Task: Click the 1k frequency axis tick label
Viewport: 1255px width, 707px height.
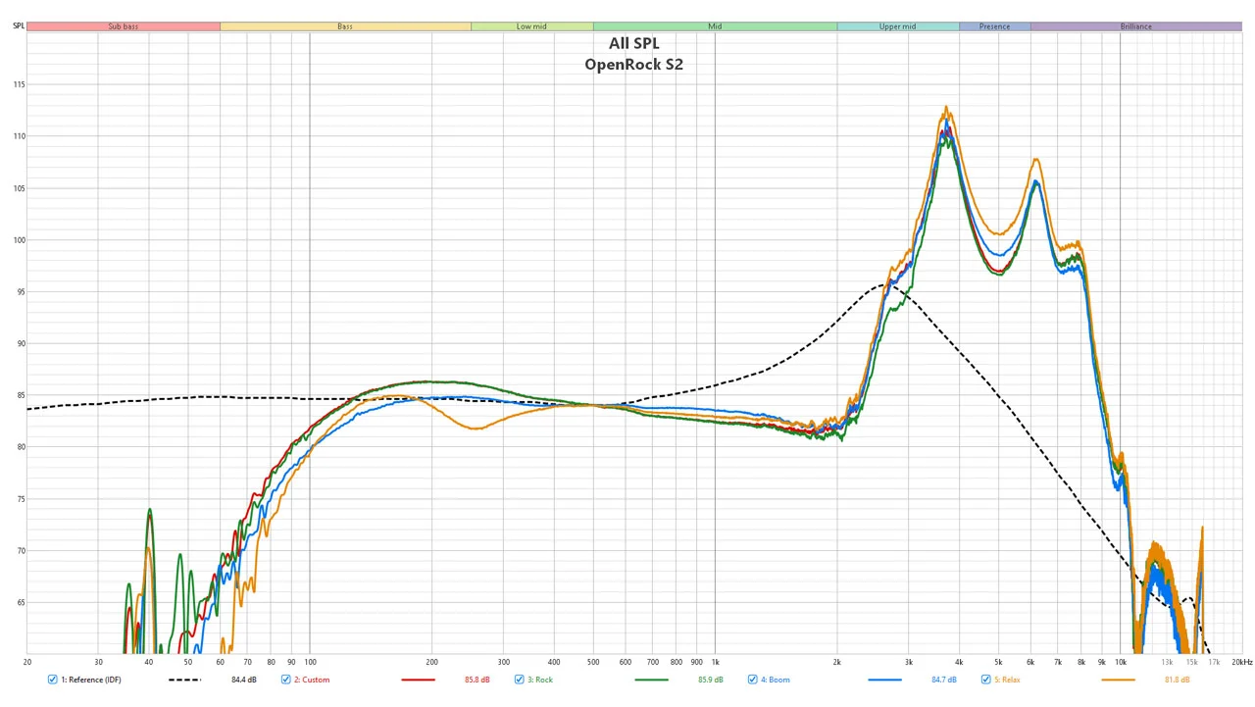Action: (715, 663)
